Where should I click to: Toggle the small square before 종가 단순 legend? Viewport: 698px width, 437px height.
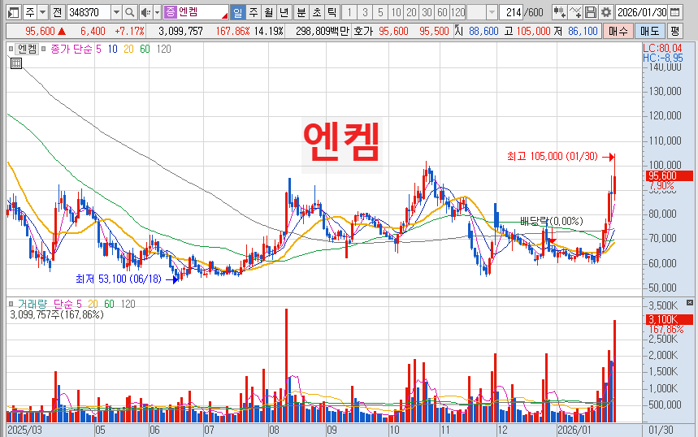(44, 49)
